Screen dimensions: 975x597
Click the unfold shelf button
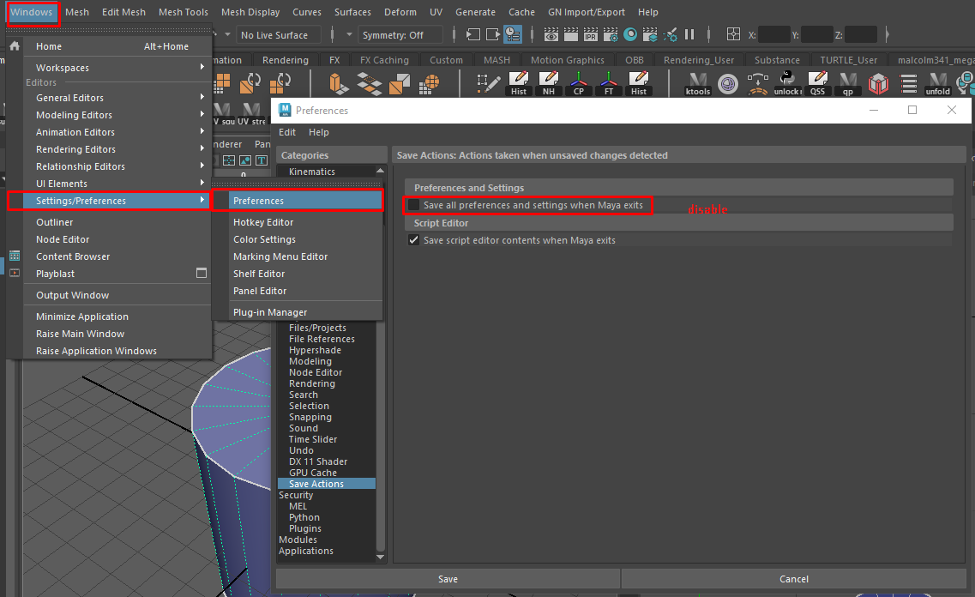[937, 84]
